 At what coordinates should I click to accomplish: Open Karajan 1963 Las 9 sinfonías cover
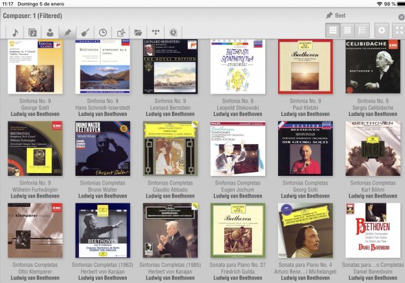(x=103, y=230)
